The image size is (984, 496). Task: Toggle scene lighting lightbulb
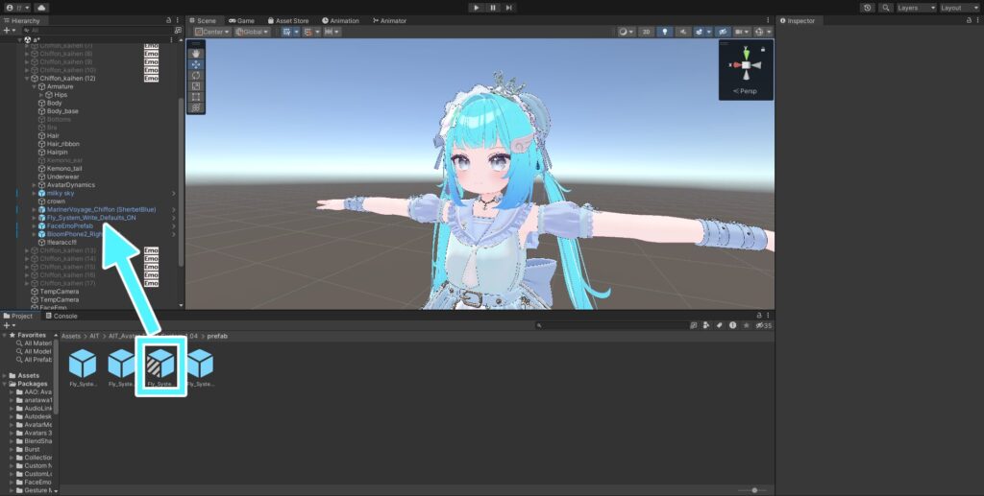click(x=664, y=32)
